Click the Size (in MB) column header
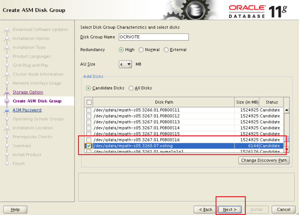 tap(247, 102)
